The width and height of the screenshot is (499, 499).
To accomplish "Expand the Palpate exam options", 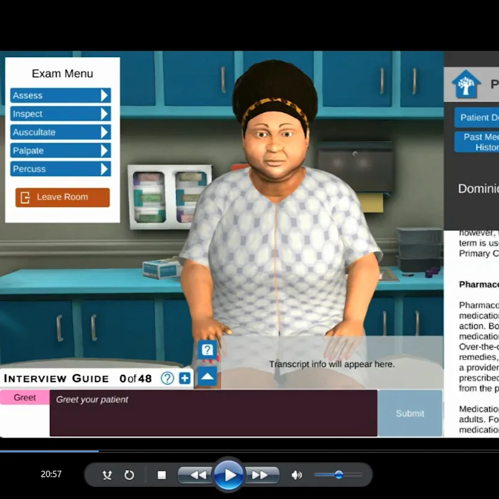I will 60,150.
